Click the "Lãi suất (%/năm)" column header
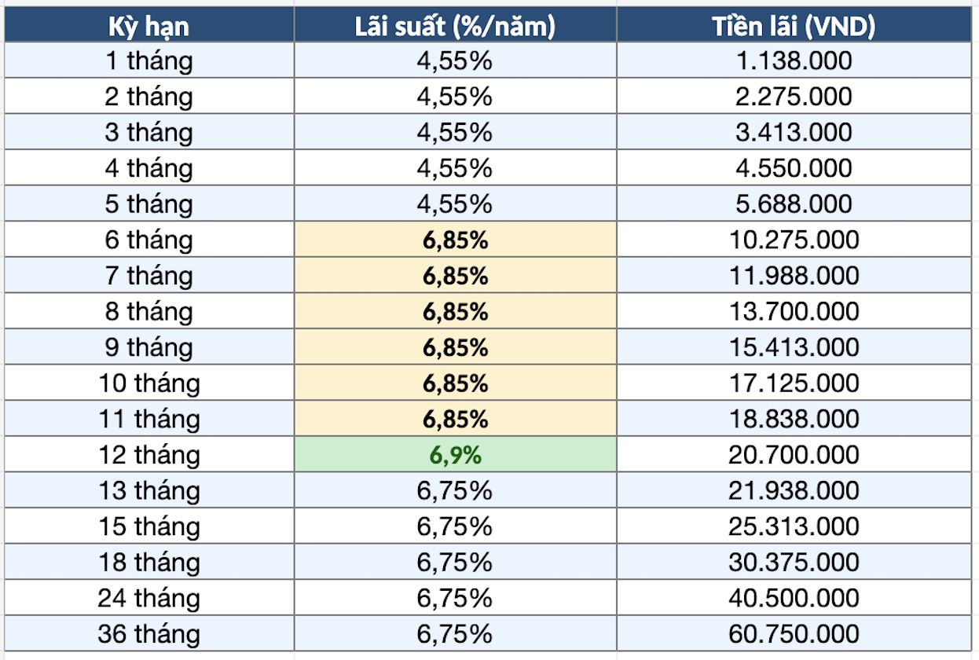Screen dimensions: 979x660 coord(456,24)
